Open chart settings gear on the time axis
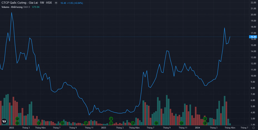 [x=254, y=128]
